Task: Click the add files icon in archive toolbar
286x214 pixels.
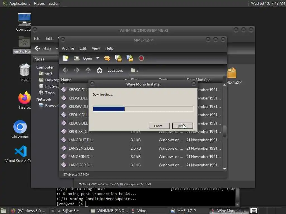Action: pos(118,58)
